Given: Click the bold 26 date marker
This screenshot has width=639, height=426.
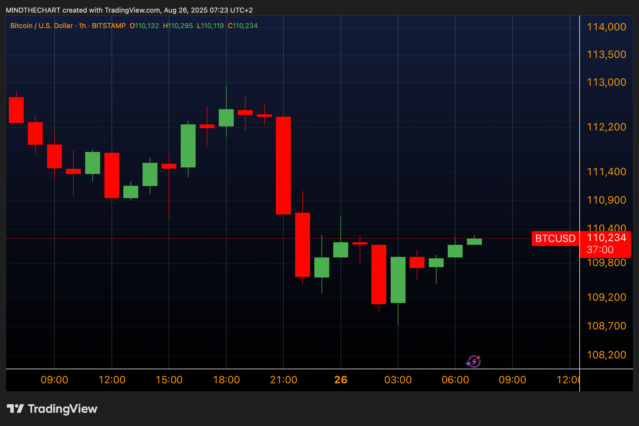Looking at the screenshot, I should point(341,380).
